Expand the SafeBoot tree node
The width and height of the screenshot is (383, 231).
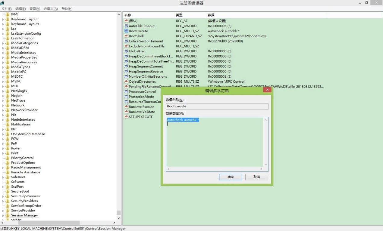[x=3, y=177]
